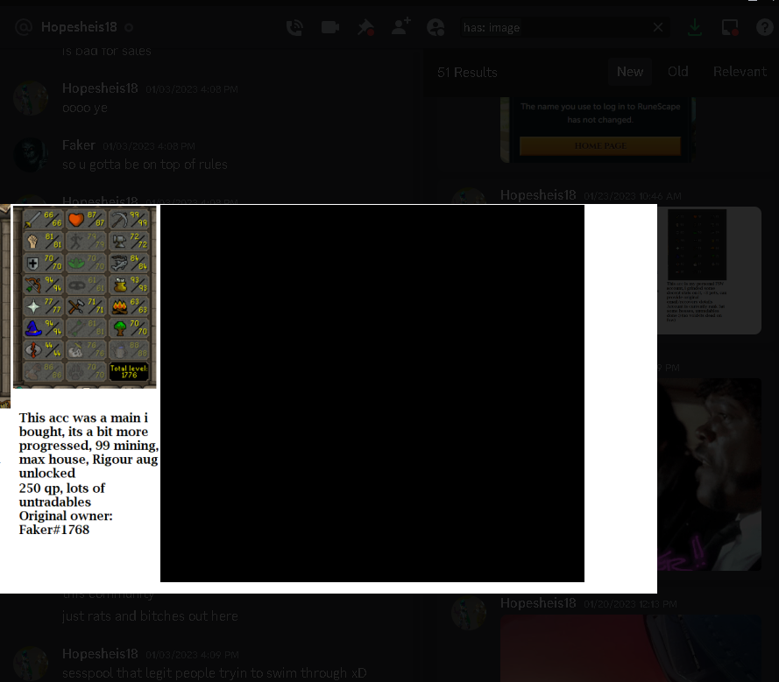Click the Runecraft icon showing 44

click(x=32, y=350)
